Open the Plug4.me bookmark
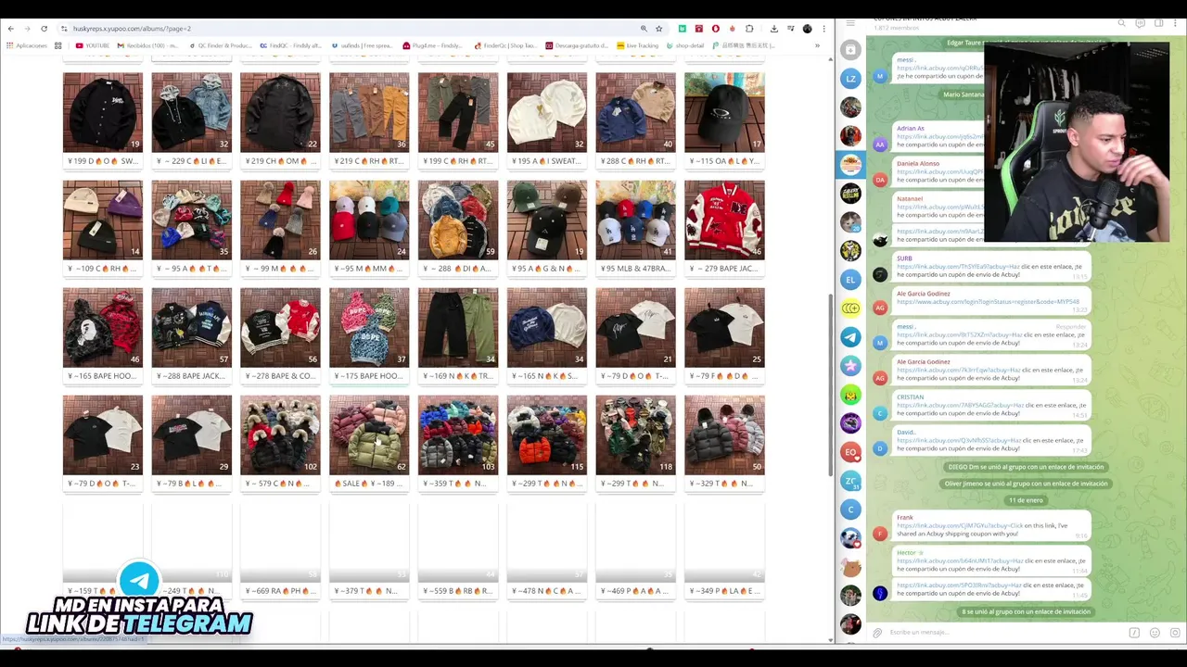The height and width of the screenshot is (667, 1187). click(433, 45)
